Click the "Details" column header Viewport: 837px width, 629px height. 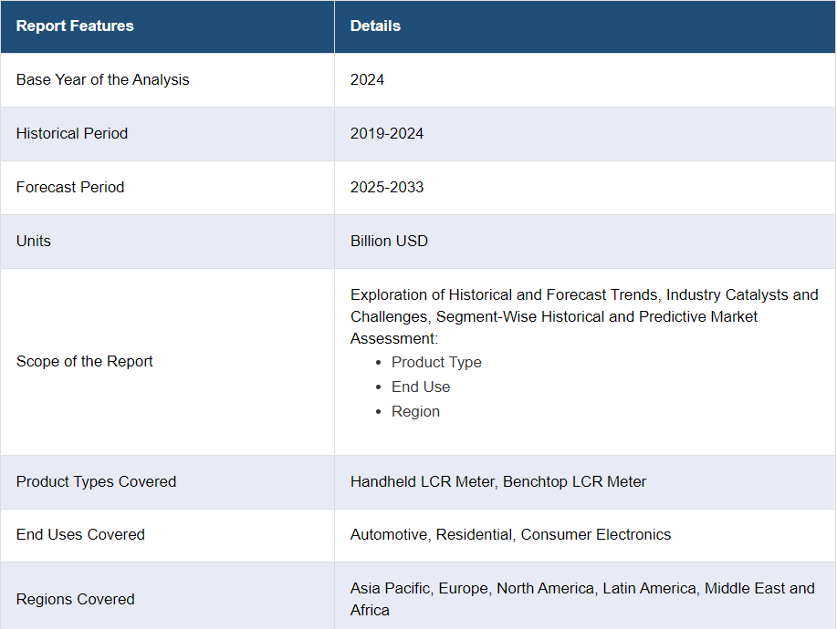375,26
